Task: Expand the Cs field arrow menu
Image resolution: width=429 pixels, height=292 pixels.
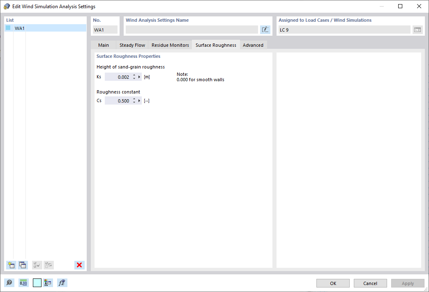Action: pos(139,101)
